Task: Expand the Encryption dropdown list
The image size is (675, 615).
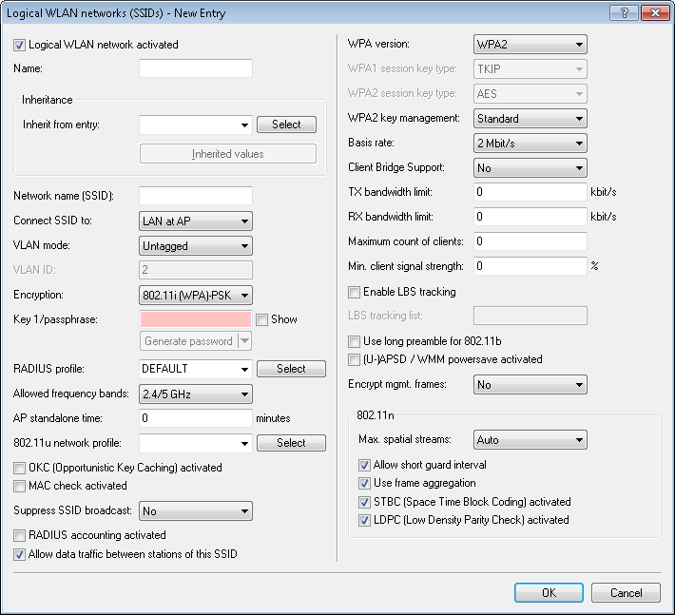Action: (195, 296)
